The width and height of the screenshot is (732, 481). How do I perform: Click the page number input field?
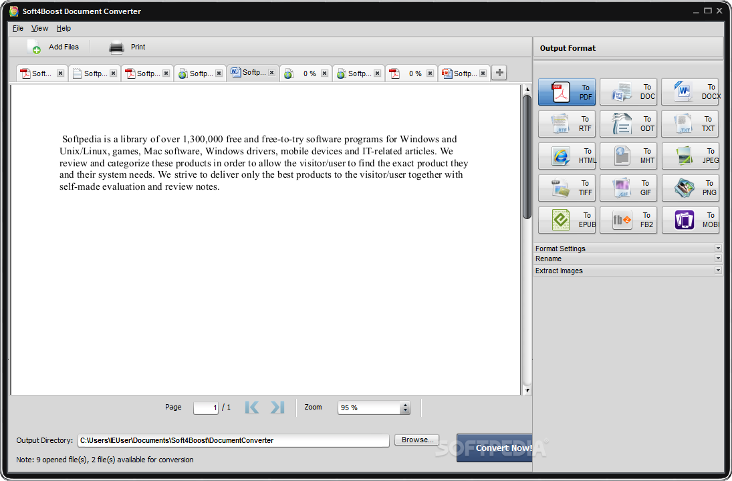[206, 408]
